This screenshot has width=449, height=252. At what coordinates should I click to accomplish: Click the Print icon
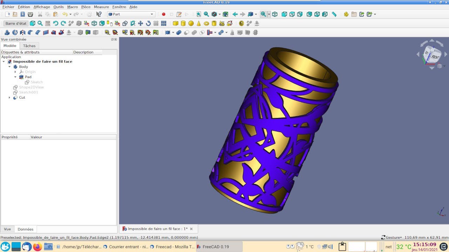(x=30, y=14)
